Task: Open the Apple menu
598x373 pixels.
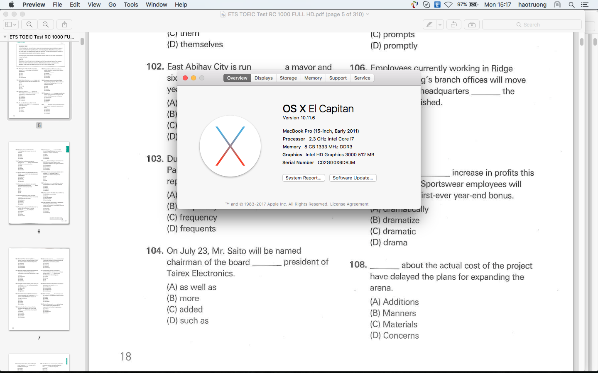Action: pos(11,5)
